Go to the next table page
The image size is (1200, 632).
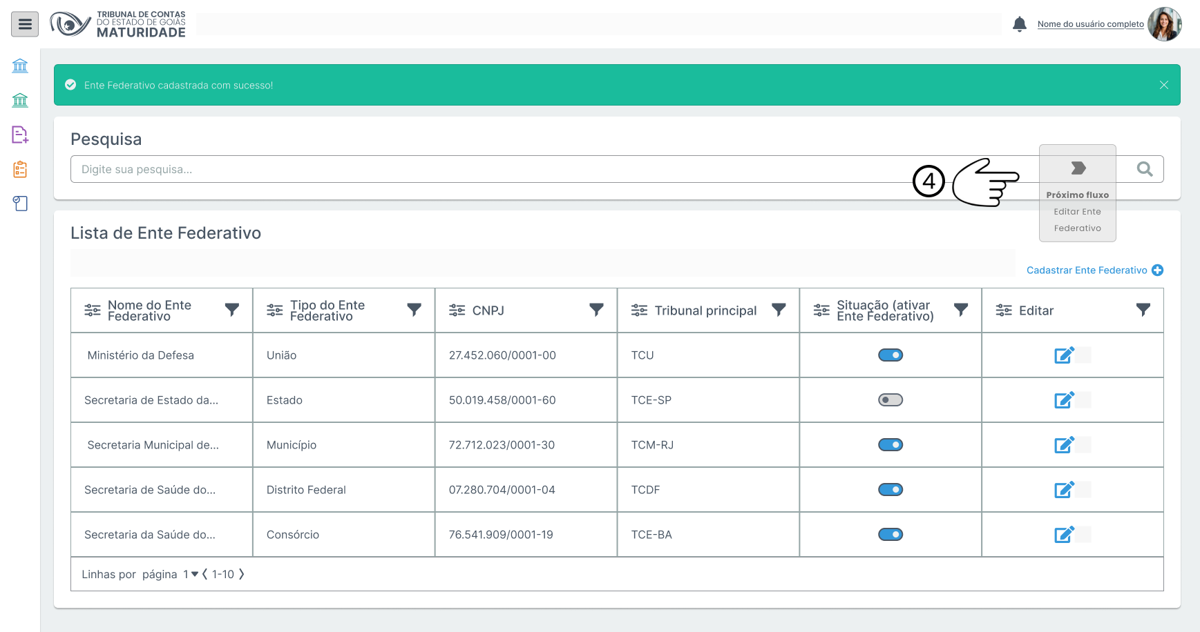[241, 574]
